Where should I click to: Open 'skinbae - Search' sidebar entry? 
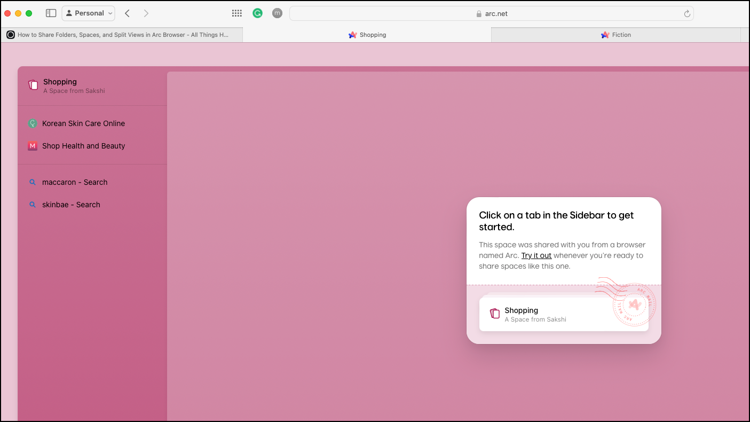tap(92, 205)
